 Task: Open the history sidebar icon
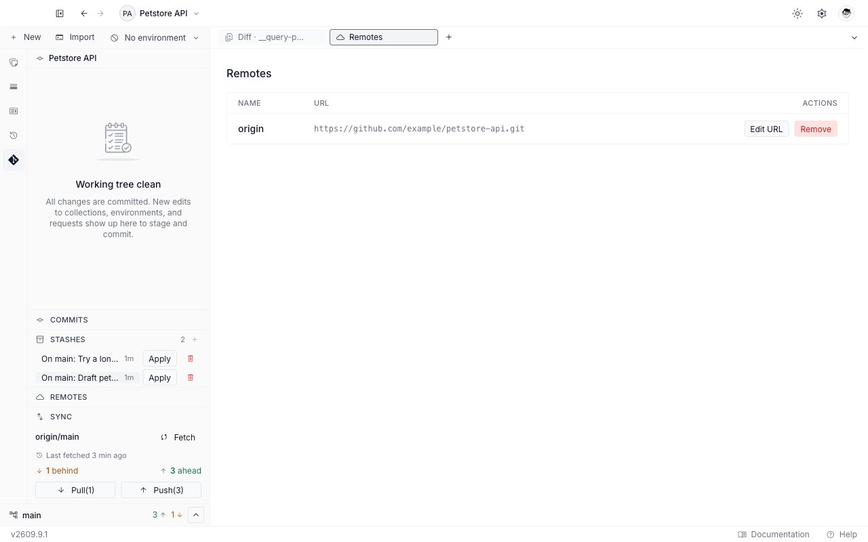pos(14,135)
